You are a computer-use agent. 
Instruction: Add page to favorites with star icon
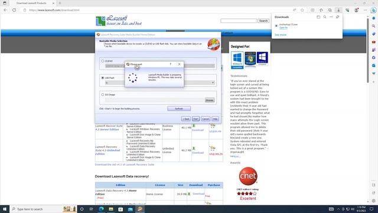tap(302, 10)
